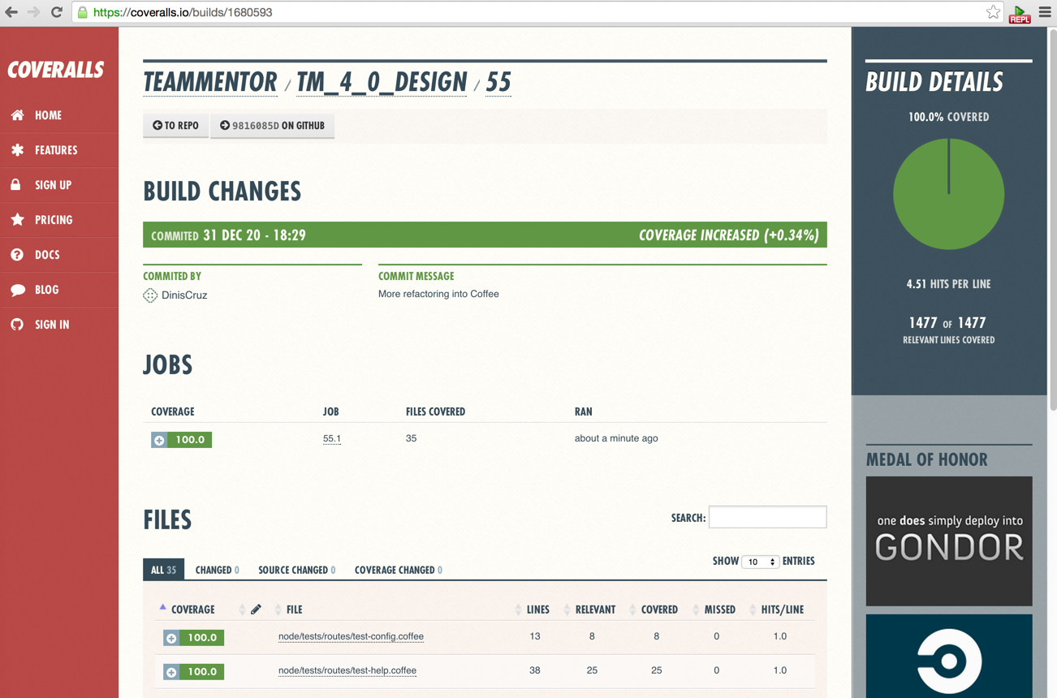Open the TEAMMENTOR breadcrumb link

tap(210, 82)
